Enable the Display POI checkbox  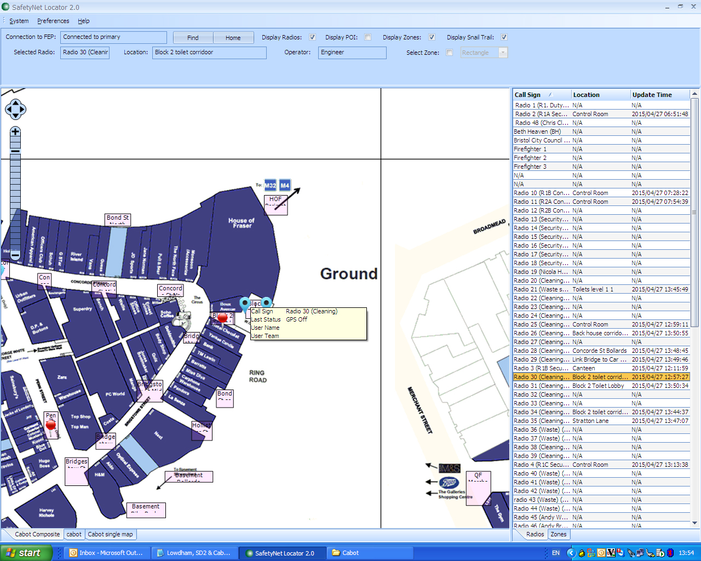coord(367,37)
